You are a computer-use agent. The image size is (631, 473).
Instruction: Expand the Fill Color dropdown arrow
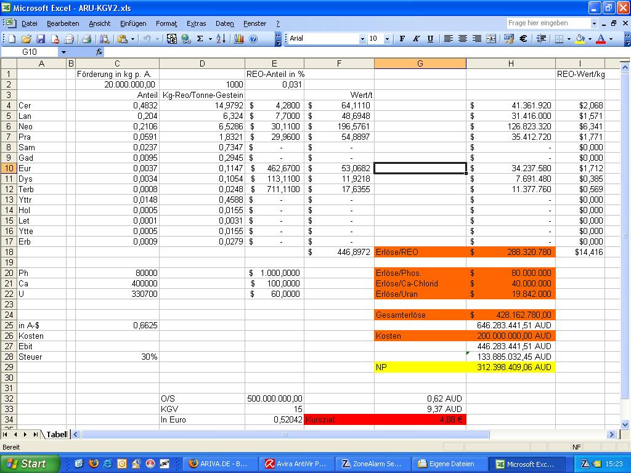[x=590, y=39]
